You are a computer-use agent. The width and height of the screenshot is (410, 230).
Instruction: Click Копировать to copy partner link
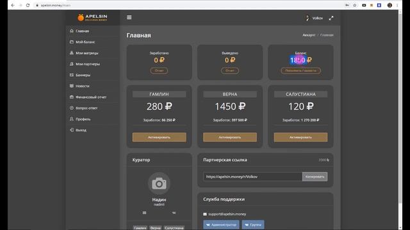click(315, 176)
